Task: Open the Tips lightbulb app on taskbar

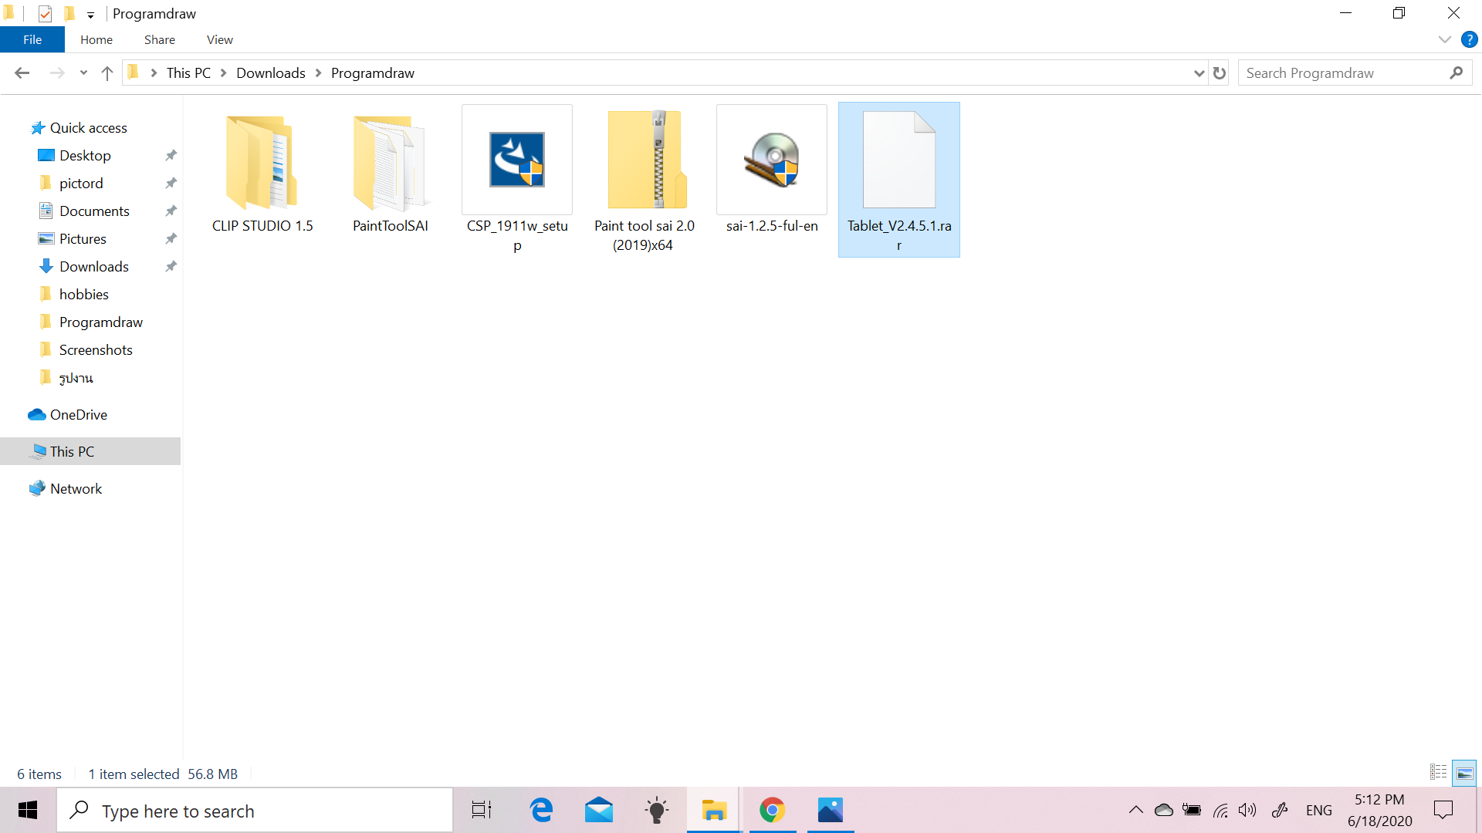Action: [657, 811]
